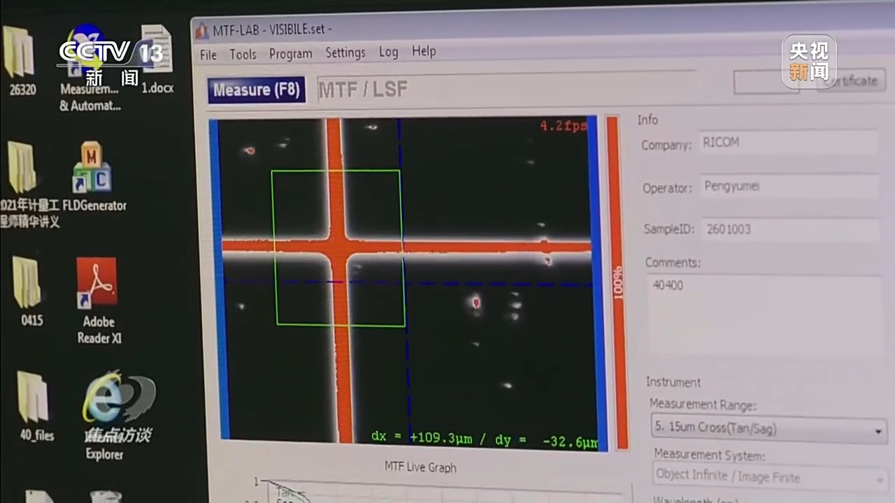Click the Company field containing RICOM
Viewport: 895px width, 503px height.
pos(787,143)
